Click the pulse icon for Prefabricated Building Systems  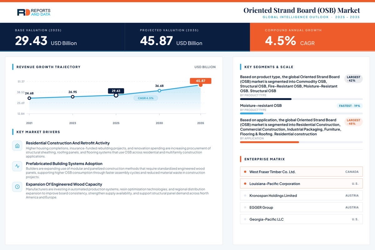[17, 167]
